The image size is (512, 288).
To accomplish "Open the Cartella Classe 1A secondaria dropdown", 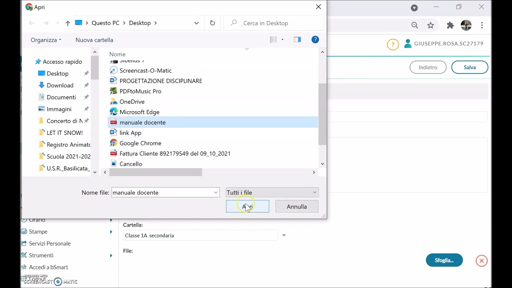I will click(284, 235).
